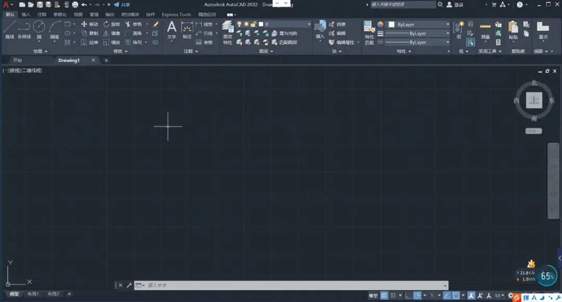Toggle snap mode in status bar

tap(393, 296)
